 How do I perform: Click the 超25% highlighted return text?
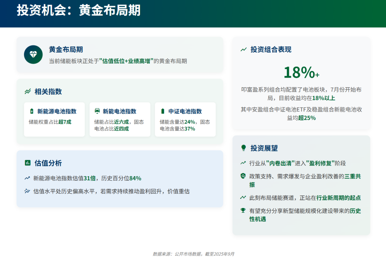point(307,118)
